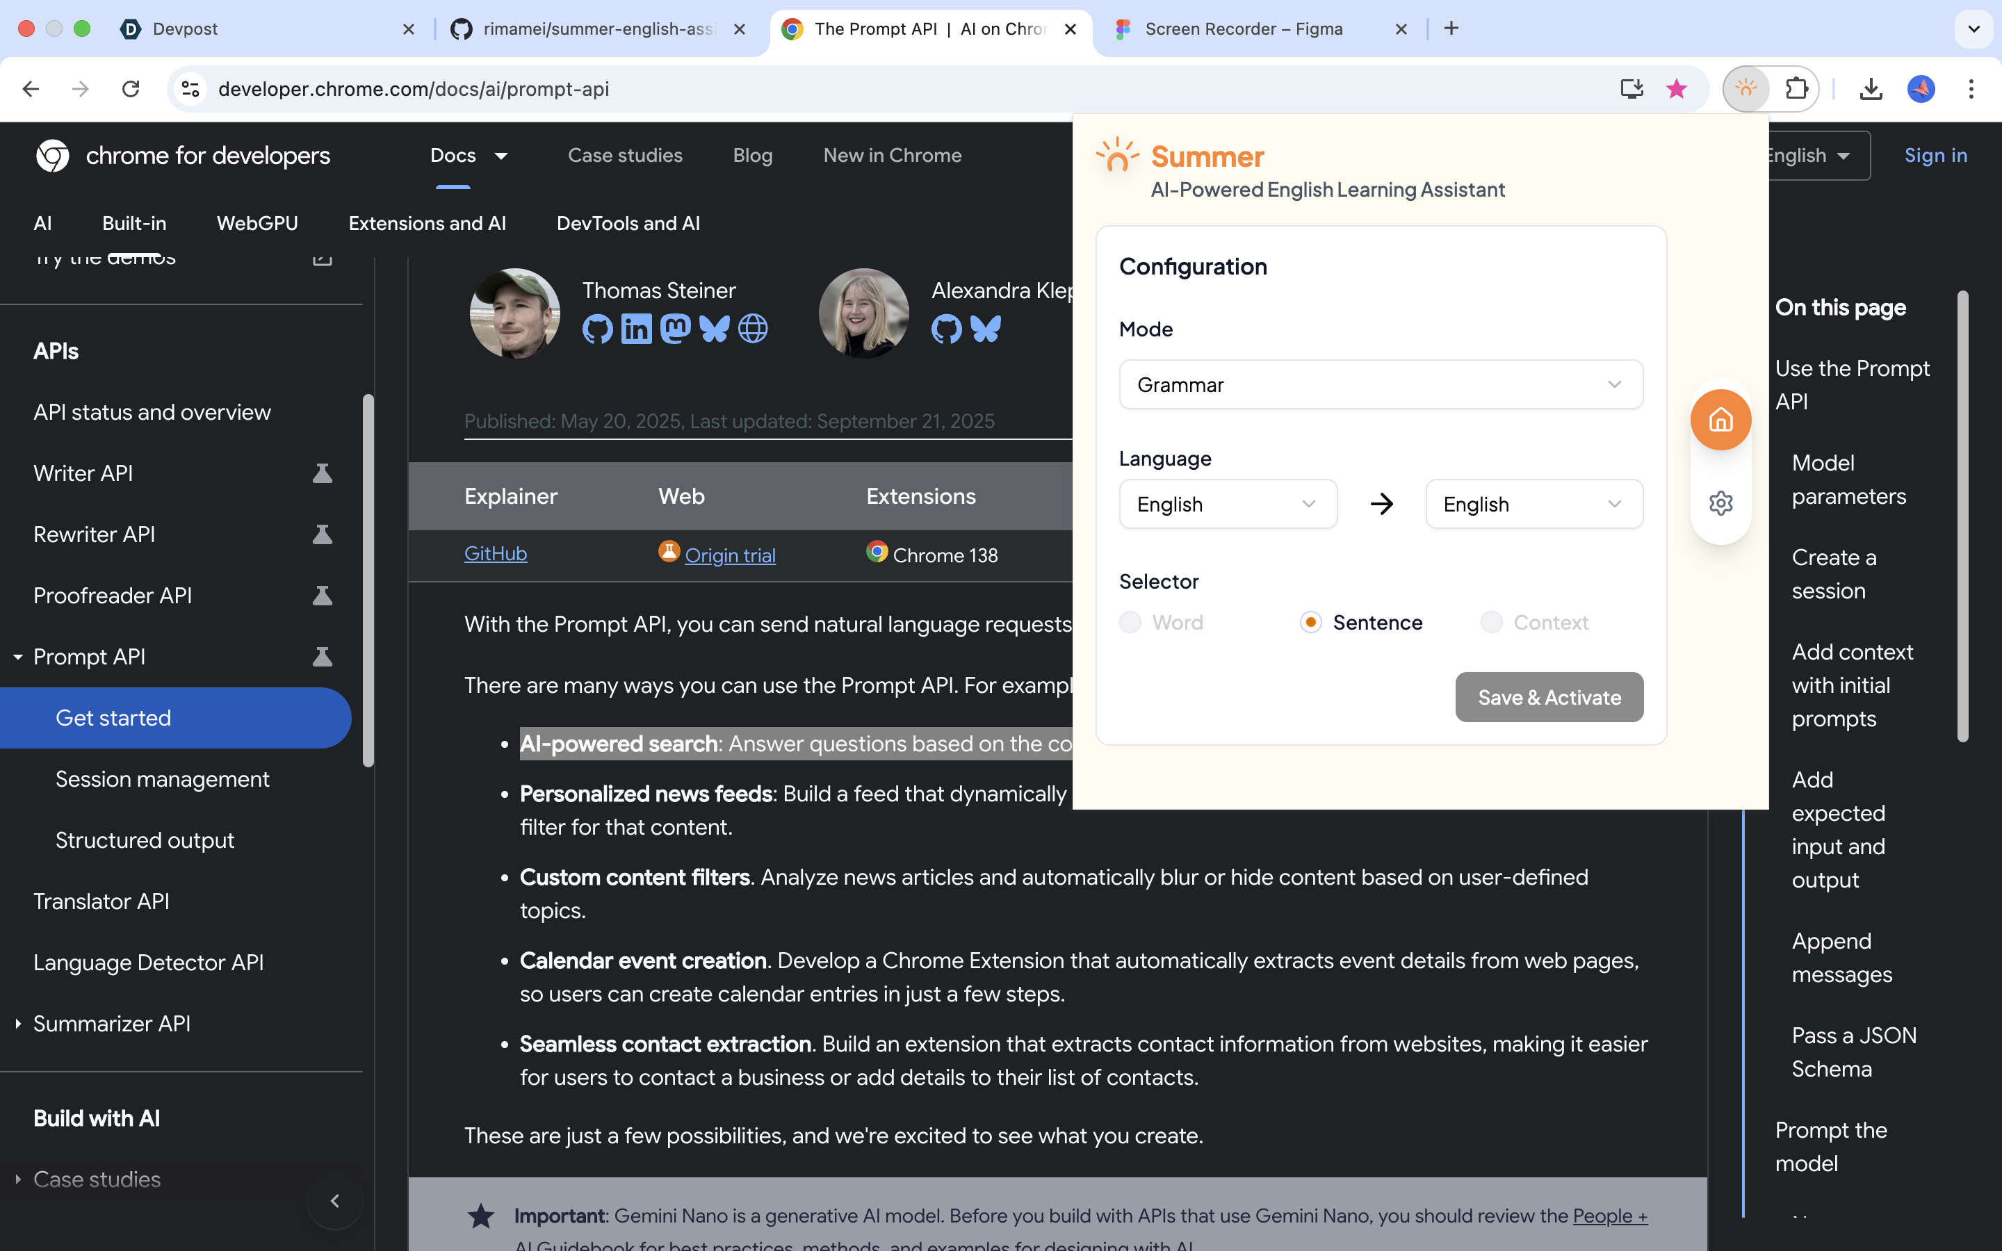This screenshot has width=2002, height=1251.
Task: Open Session management in the sidebar
Action: [162, 779]
